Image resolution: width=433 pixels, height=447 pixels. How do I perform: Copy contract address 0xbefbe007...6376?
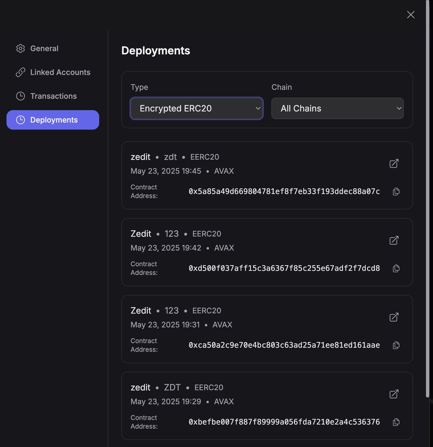coord(396,422)
